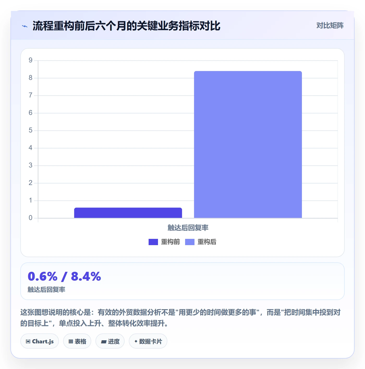
Task: Toggle the 重构后 legend item
Action: tap(201, 242)
